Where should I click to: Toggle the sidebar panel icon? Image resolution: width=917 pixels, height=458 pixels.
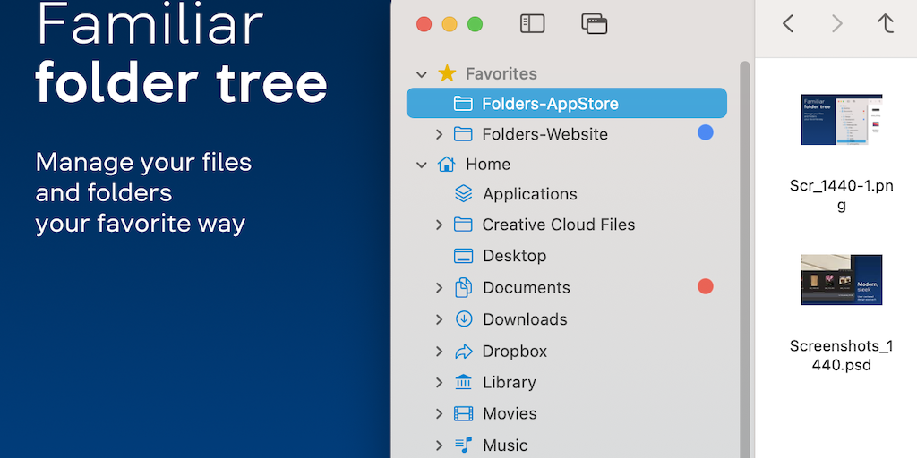click(x=532, y=24)
